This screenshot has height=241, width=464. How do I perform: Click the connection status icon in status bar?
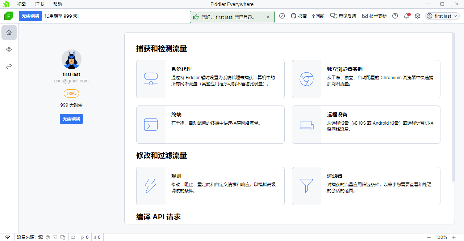[7, 237]
